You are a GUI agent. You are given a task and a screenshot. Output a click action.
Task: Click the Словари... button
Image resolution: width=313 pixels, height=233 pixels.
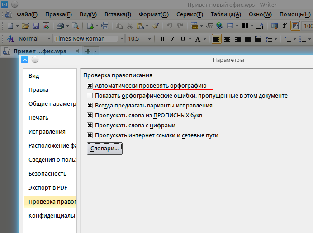[104, 149]
